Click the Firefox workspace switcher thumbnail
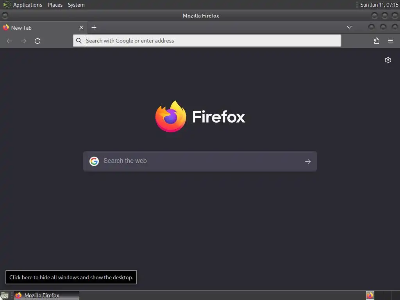 [370, 295]
